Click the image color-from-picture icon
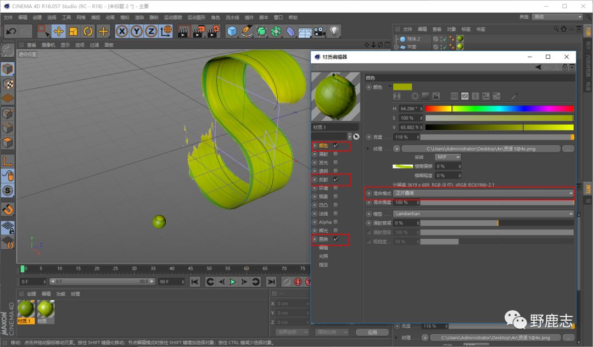The width and height of the screenshot is (593, 347). tap(436, 96)
